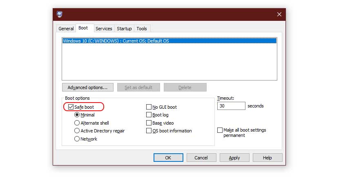Click the Cancel button
This screenshot has height=179, width=341.
(201, 158)
